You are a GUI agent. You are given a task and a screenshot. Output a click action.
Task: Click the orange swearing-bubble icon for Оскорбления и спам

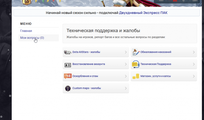[68, 76]
